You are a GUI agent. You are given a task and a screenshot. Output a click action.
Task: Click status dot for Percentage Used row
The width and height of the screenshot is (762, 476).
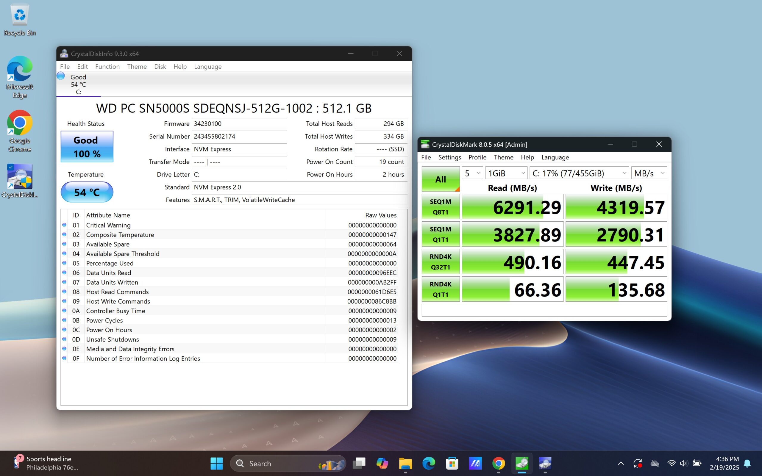(64, 263)
